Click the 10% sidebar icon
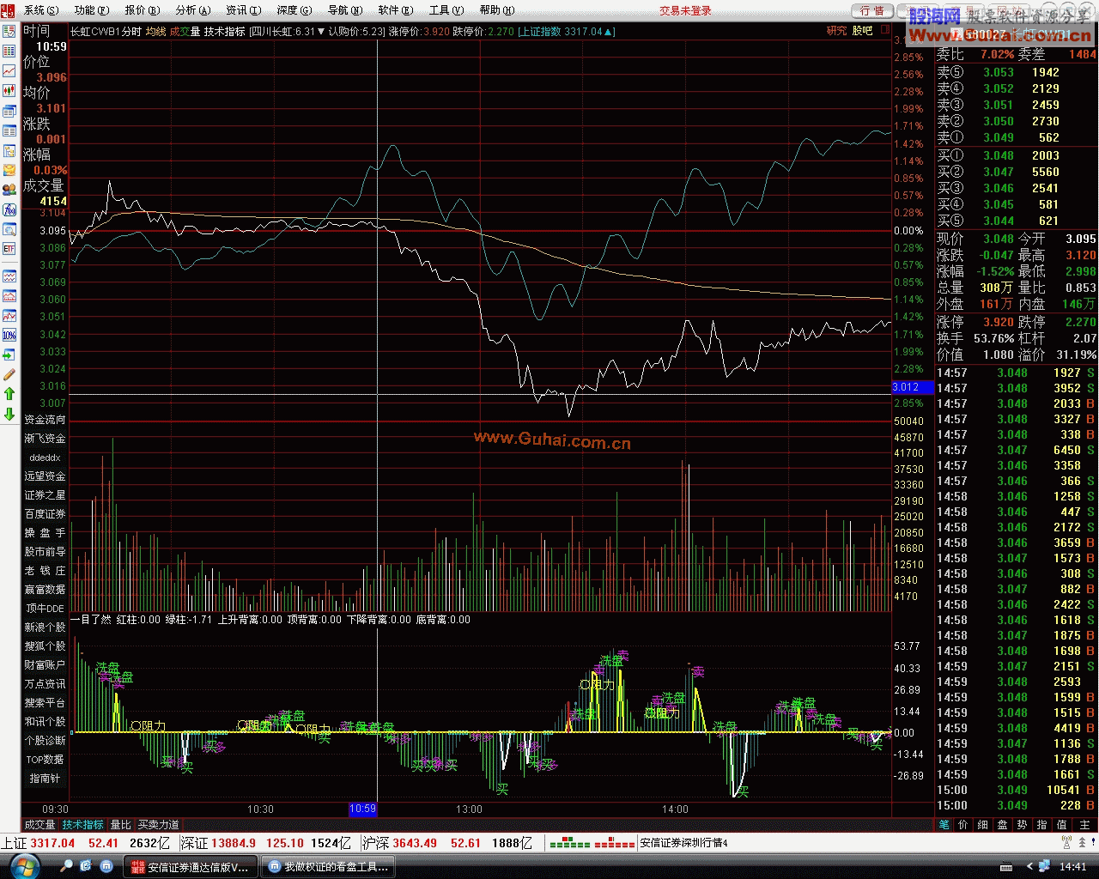 tap(9, 336)
